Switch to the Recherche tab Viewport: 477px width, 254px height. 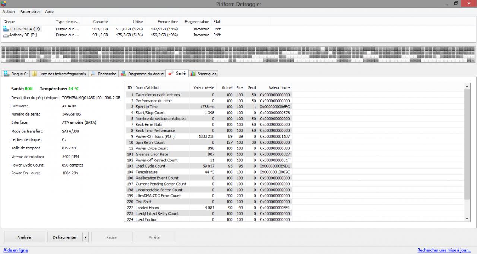coord(103,74)
